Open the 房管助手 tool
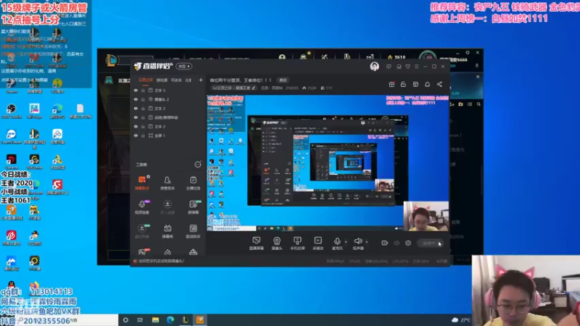Viewport: 580px width, 326px height. [x=167, y=183]
